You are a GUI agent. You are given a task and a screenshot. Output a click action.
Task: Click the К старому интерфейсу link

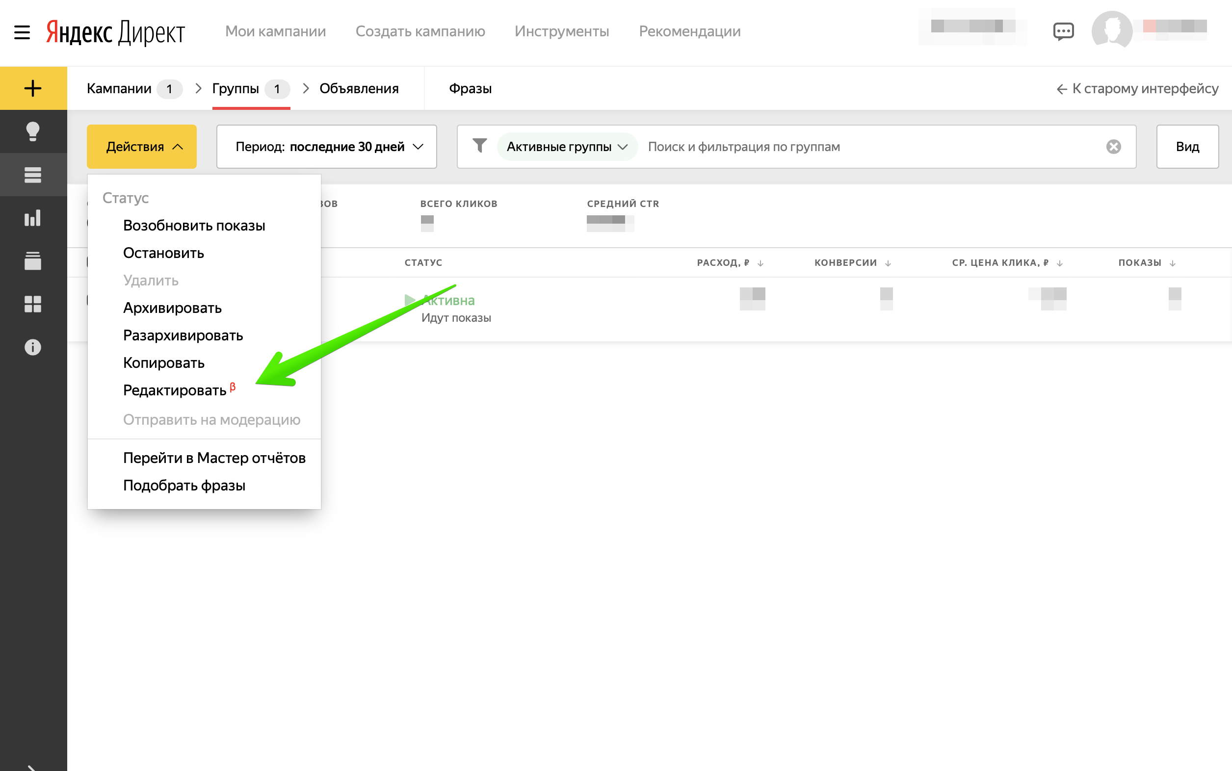coord(1137,89)
